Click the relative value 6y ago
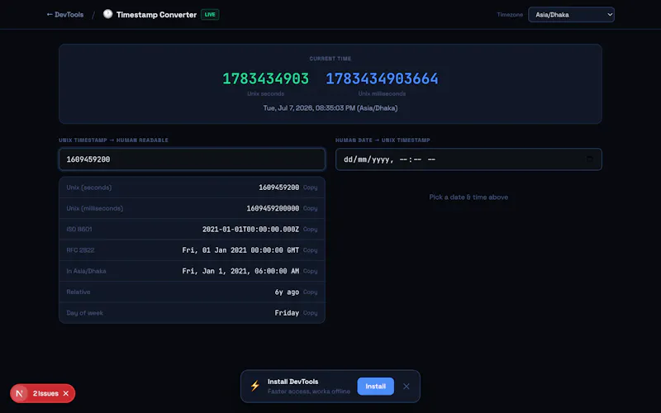661x413 pixels. pyautogui.click(x=287, y=292)
